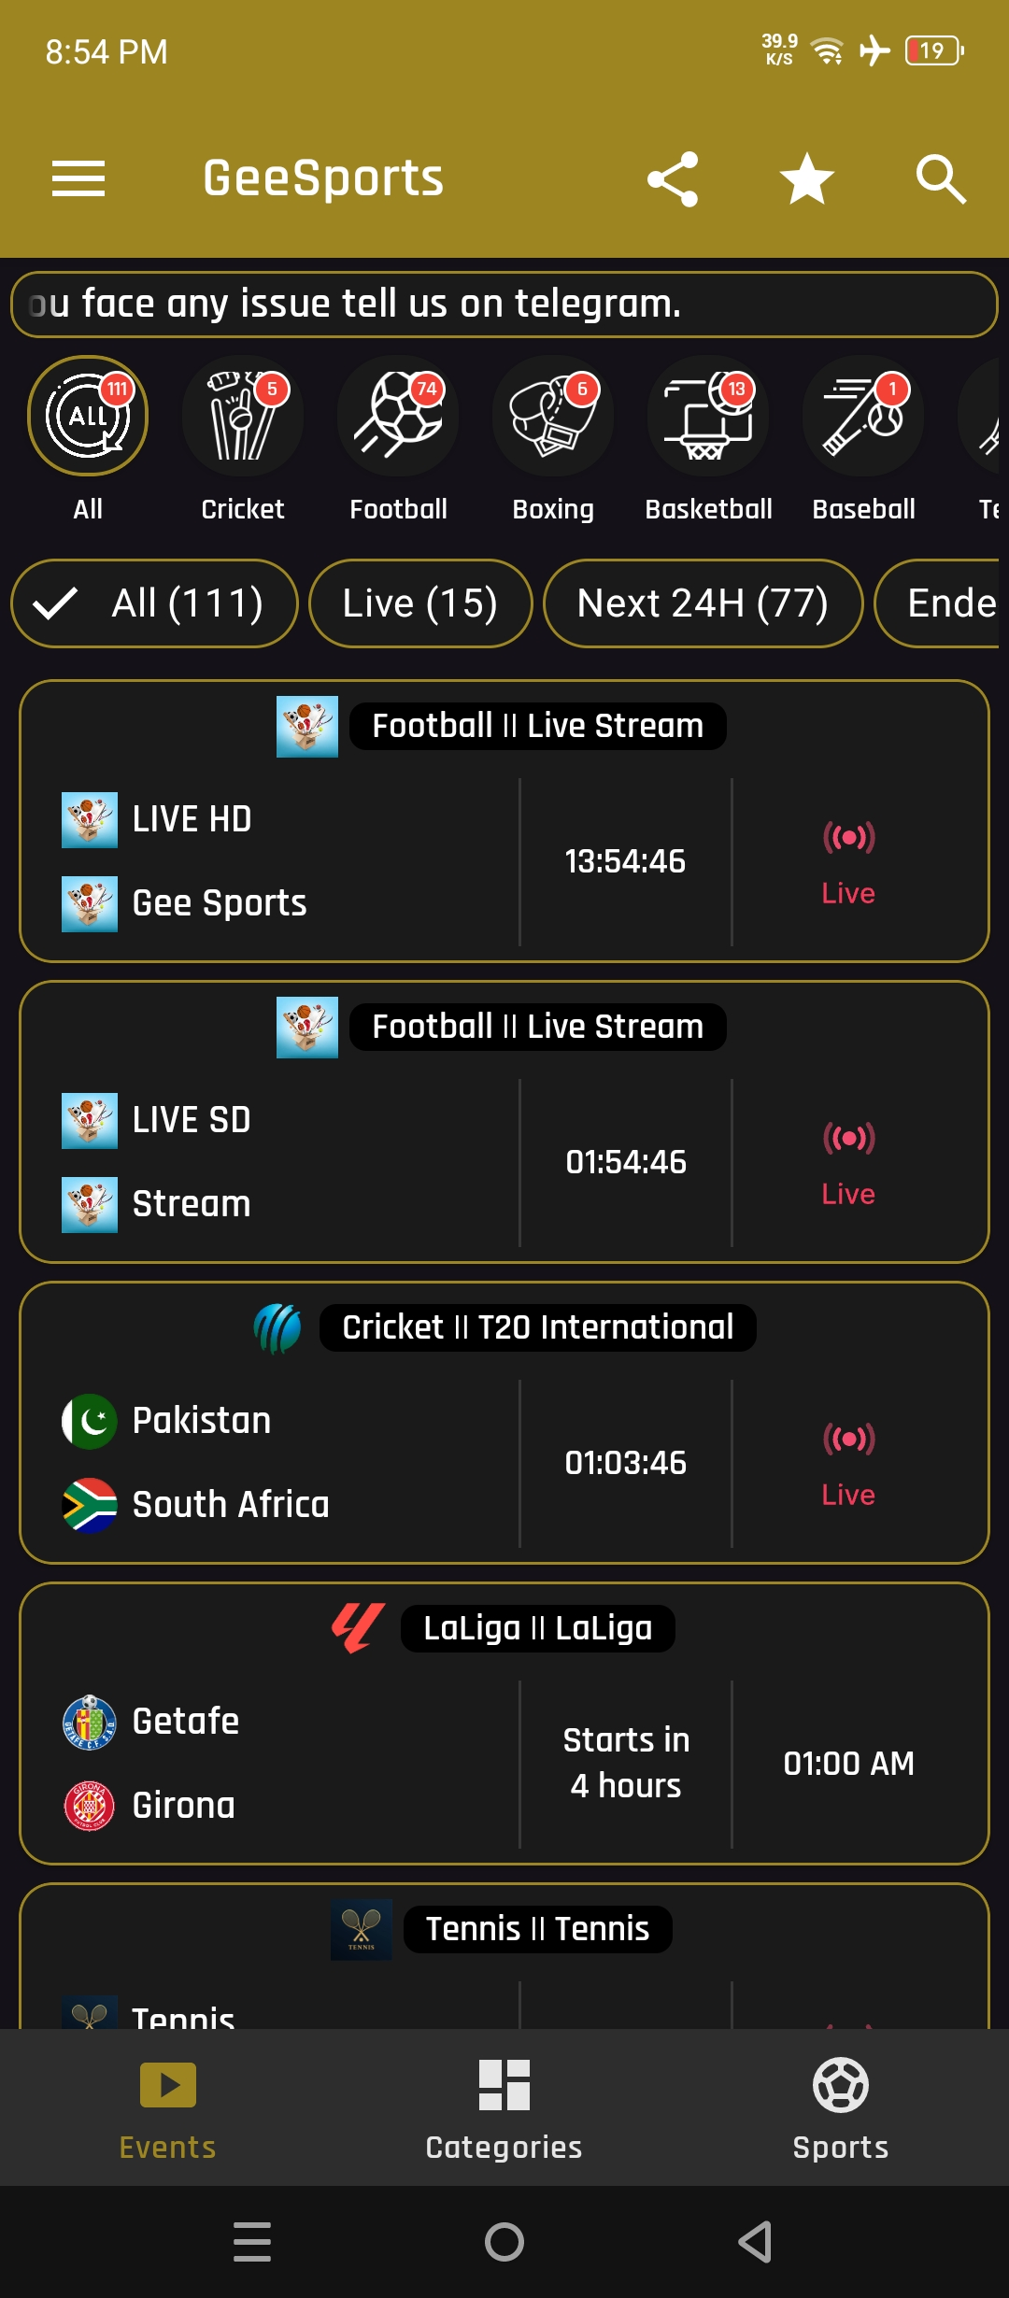Open the search magnifier
Screen dimensions: 1009x2298
click(x=940, y=178)
